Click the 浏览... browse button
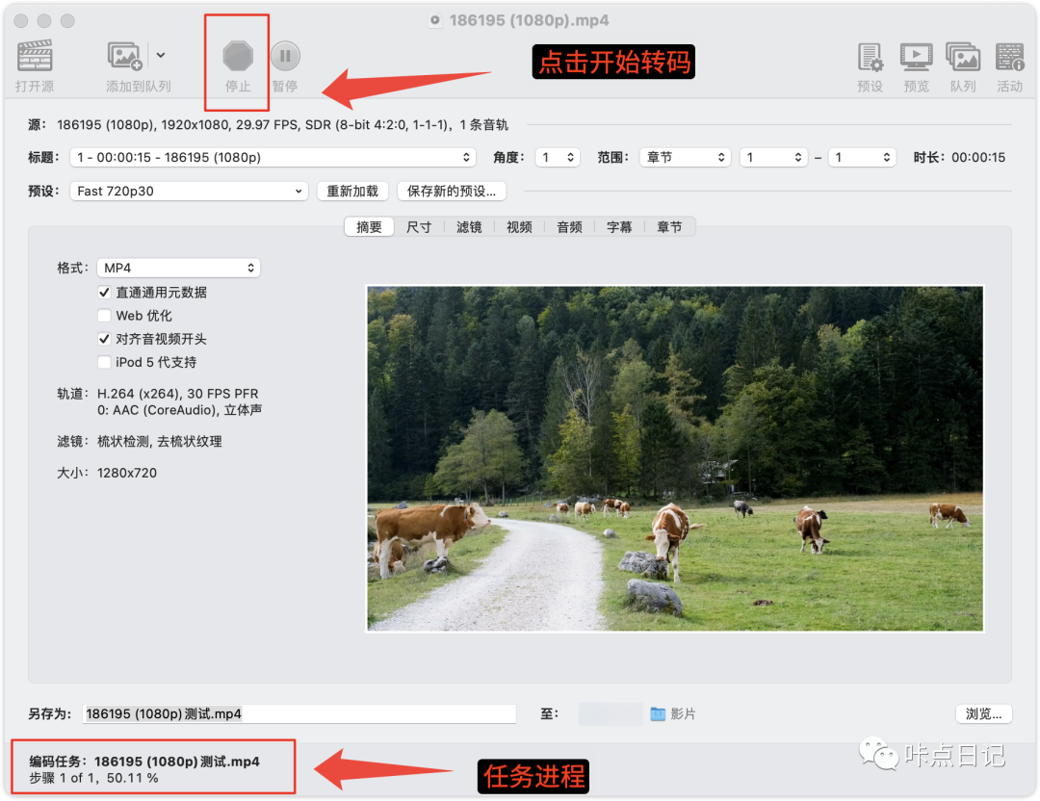Screen dimensions: 1040x801 [x=984, y=714]
